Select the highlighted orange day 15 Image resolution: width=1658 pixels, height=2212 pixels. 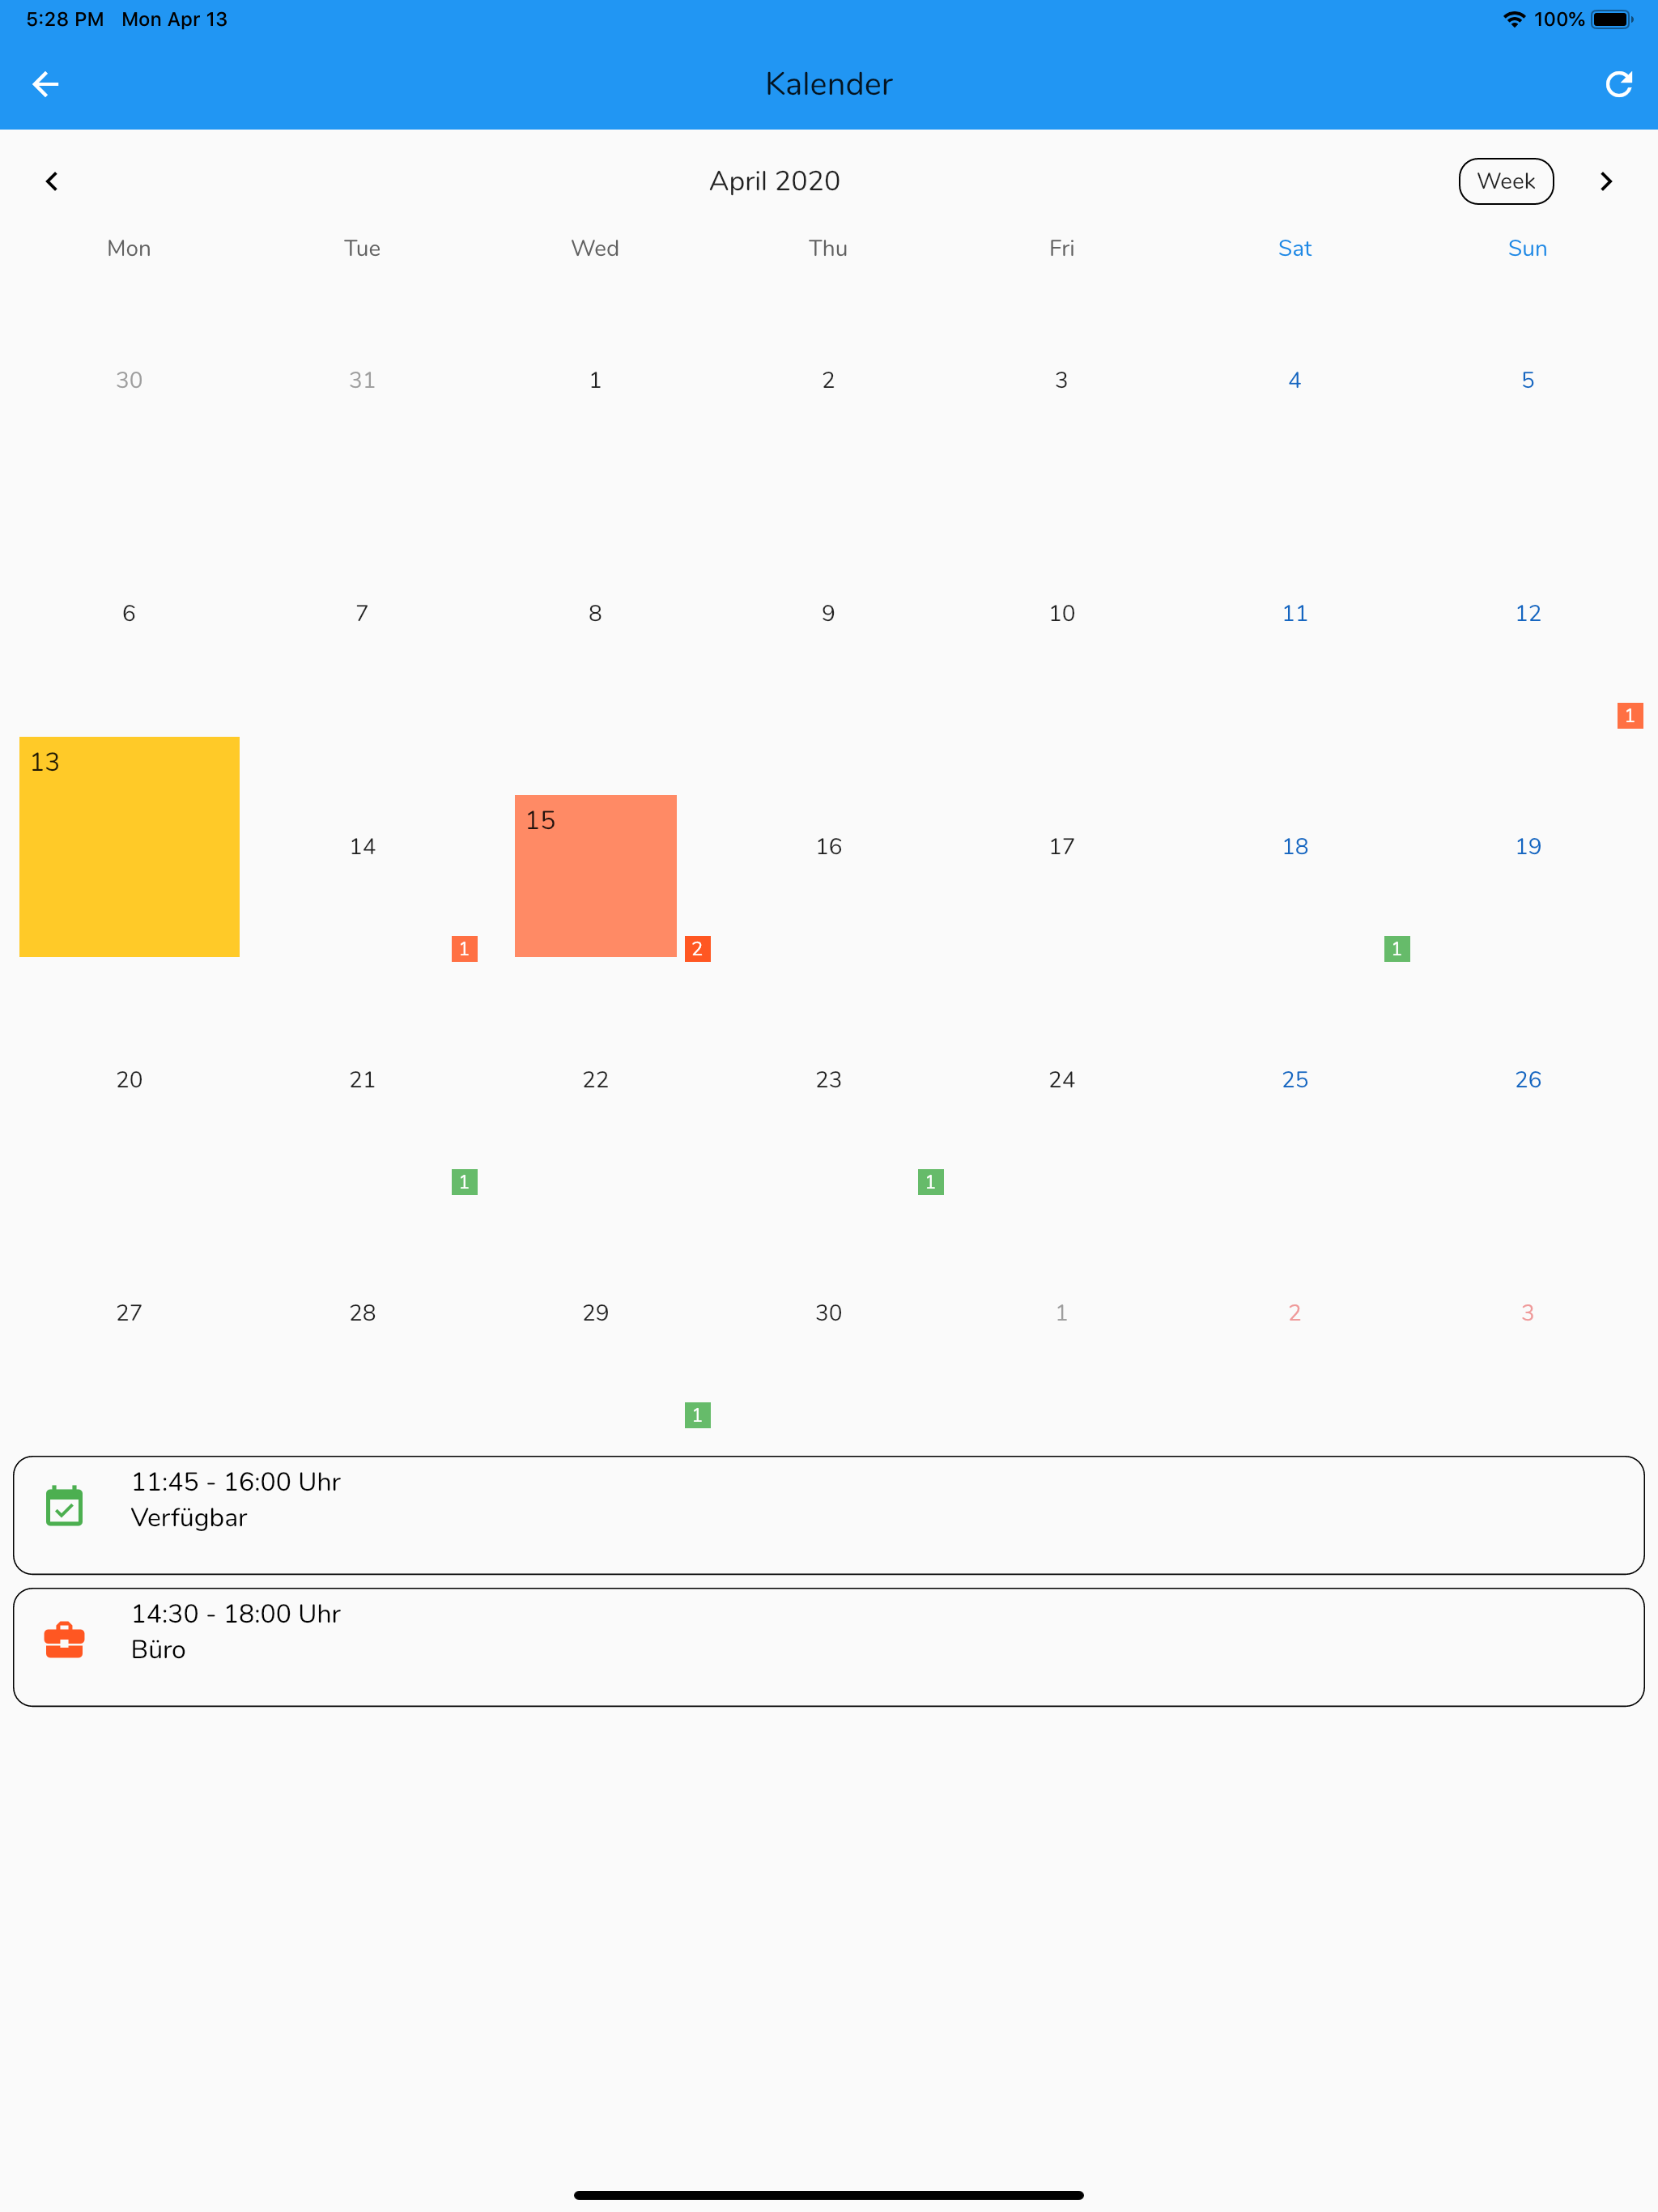[x=596, y=876]
